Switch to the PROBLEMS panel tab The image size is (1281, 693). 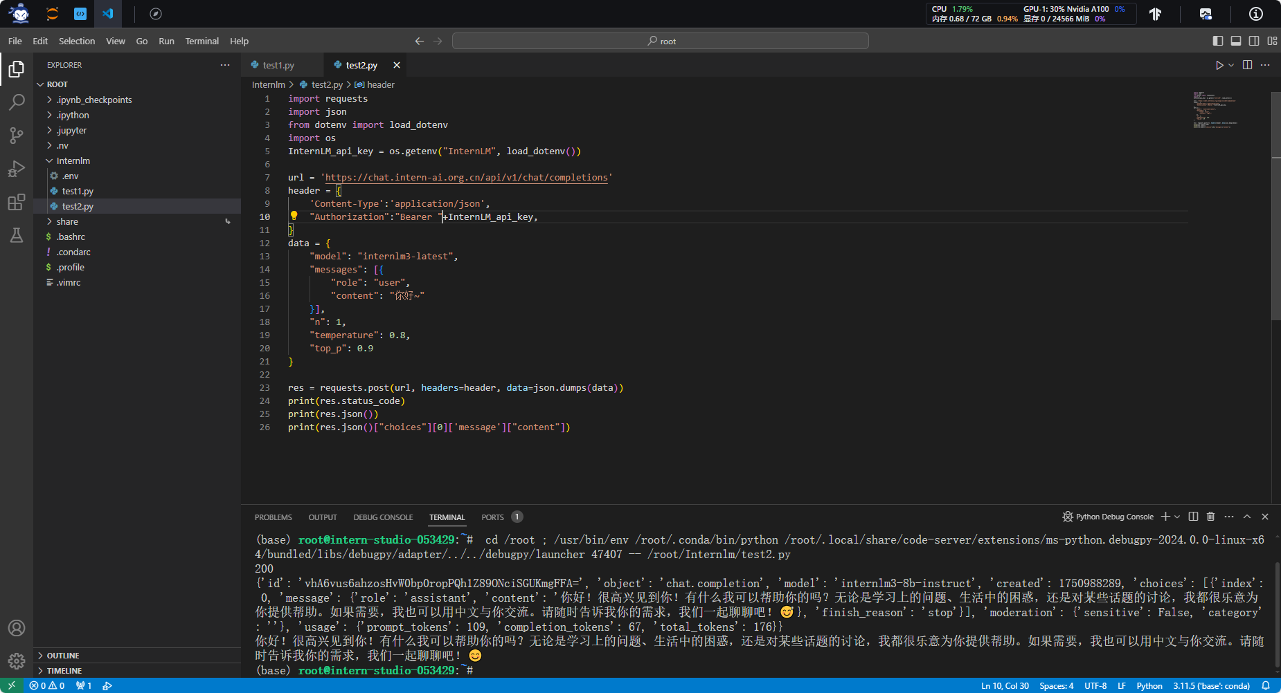pyautogui.click(x=274, y=517)
